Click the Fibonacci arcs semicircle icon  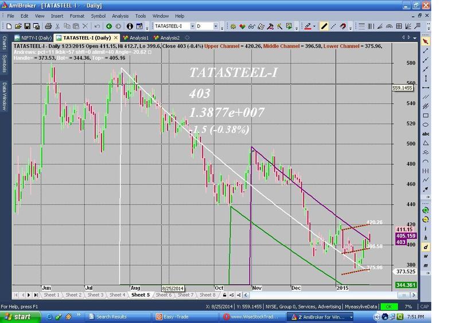[x=389, y=26]
